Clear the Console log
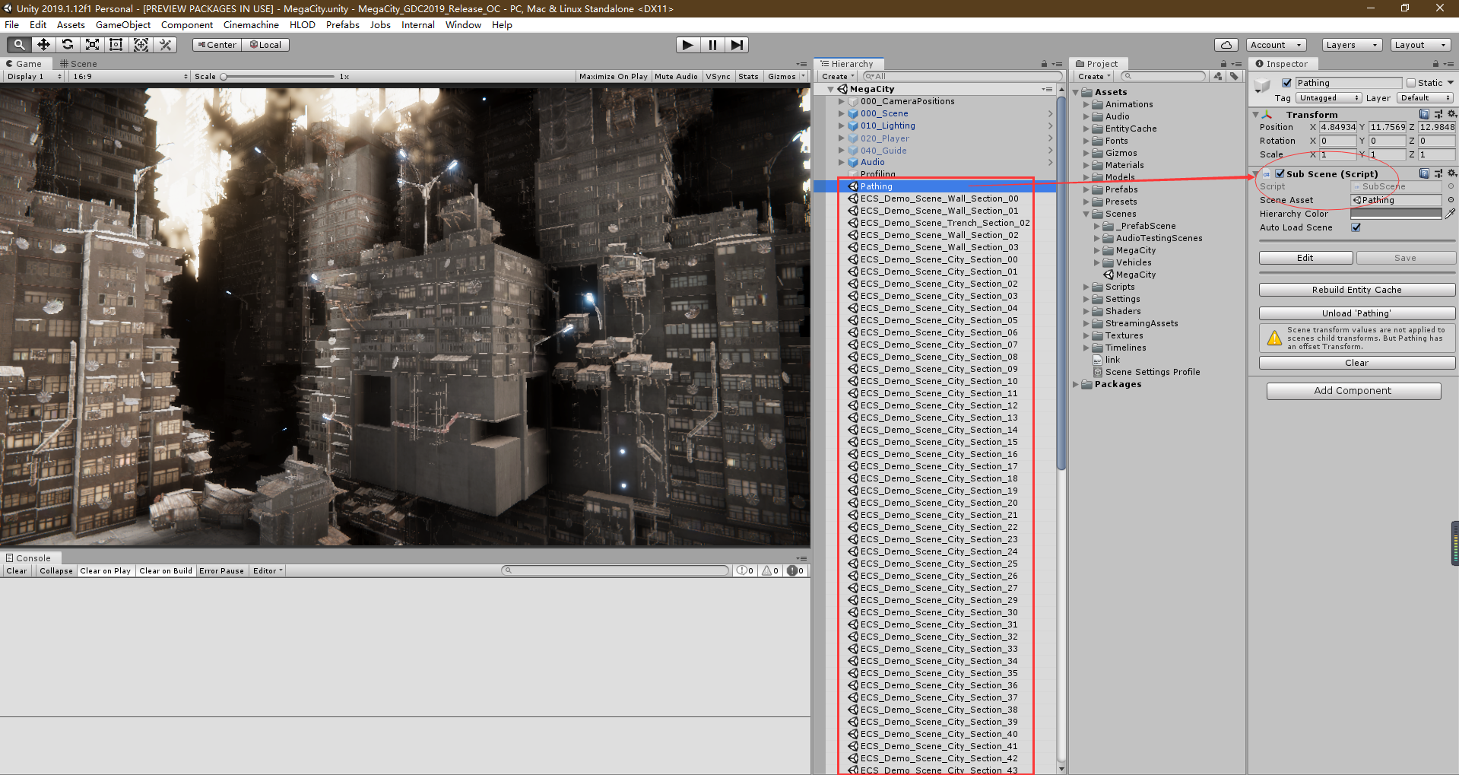 [x=17, y=570]
